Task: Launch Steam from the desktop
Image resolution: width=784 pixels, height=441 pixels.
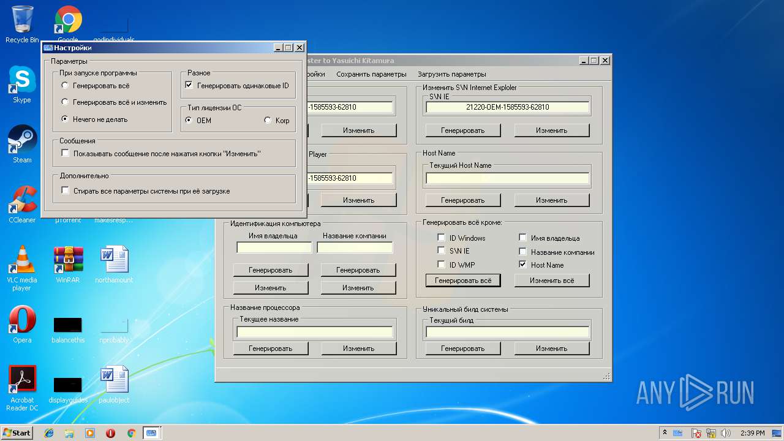Action: (x=22, y=145)
